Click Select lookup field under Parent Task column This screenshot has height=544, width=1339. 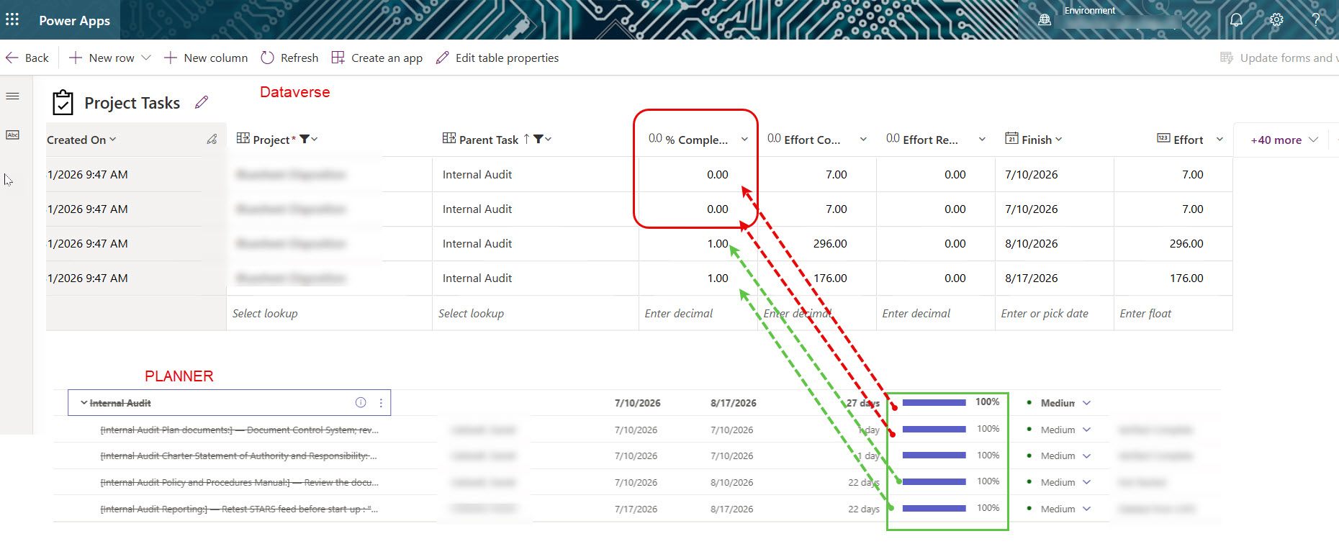click(536, 313)
